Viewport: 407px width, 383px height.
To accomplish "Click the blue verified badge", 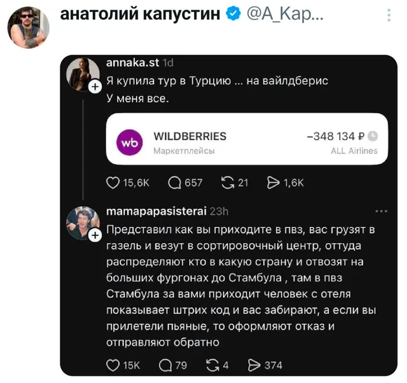I will (233, 14).
